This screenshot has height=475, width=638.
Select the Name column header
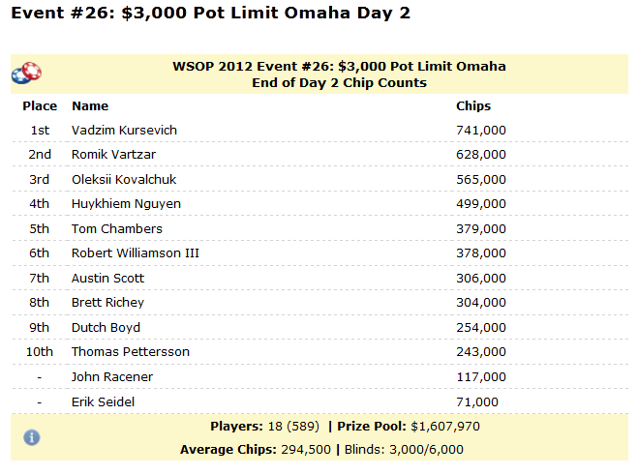pos(90,106)
